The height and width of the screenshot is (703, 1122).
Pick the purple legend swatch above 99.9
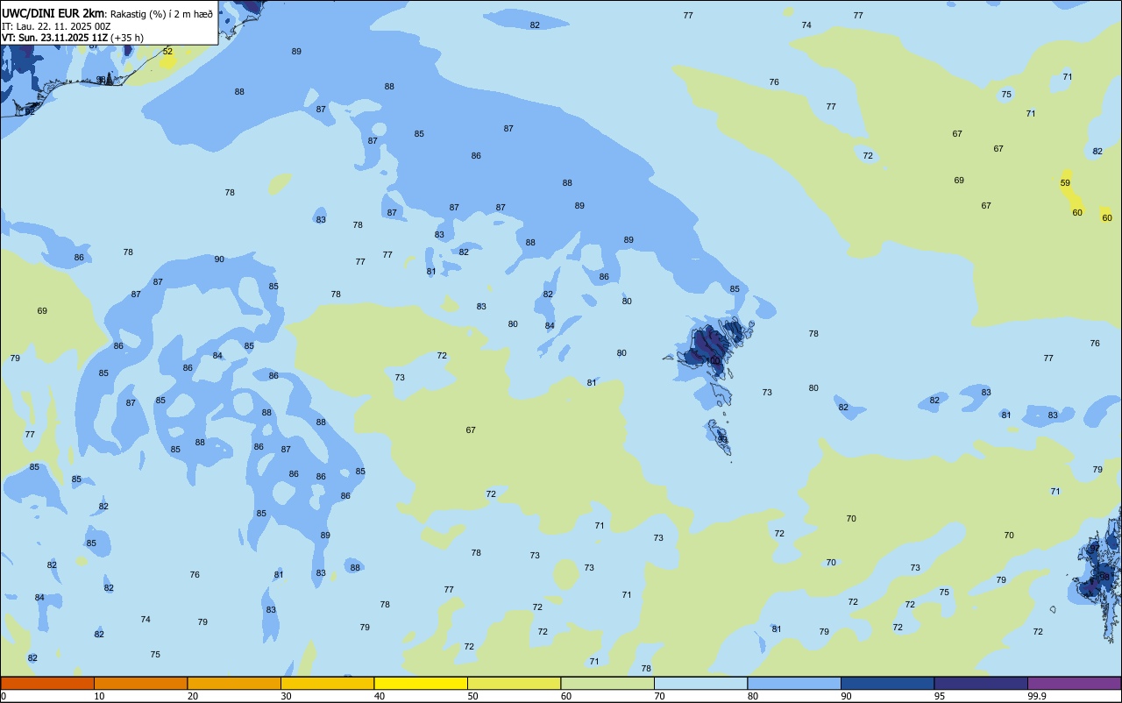click(1074, 683)
